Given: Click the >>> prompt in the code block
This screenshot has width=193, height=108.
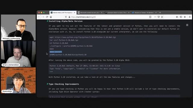Looking at the screenshot, I should (x=51, y=72).
